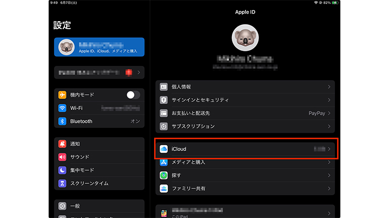The width and height of the screenshot is (389, 218).
Task: Open the このiPad device row chevron
Action: tap(329, 213)
